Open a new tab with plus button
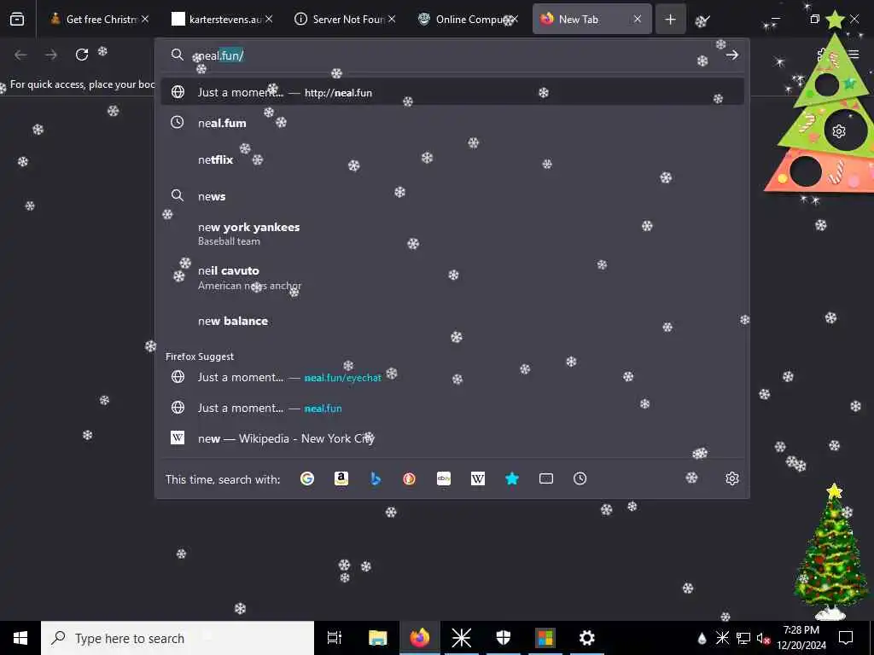 pos(671,20)
